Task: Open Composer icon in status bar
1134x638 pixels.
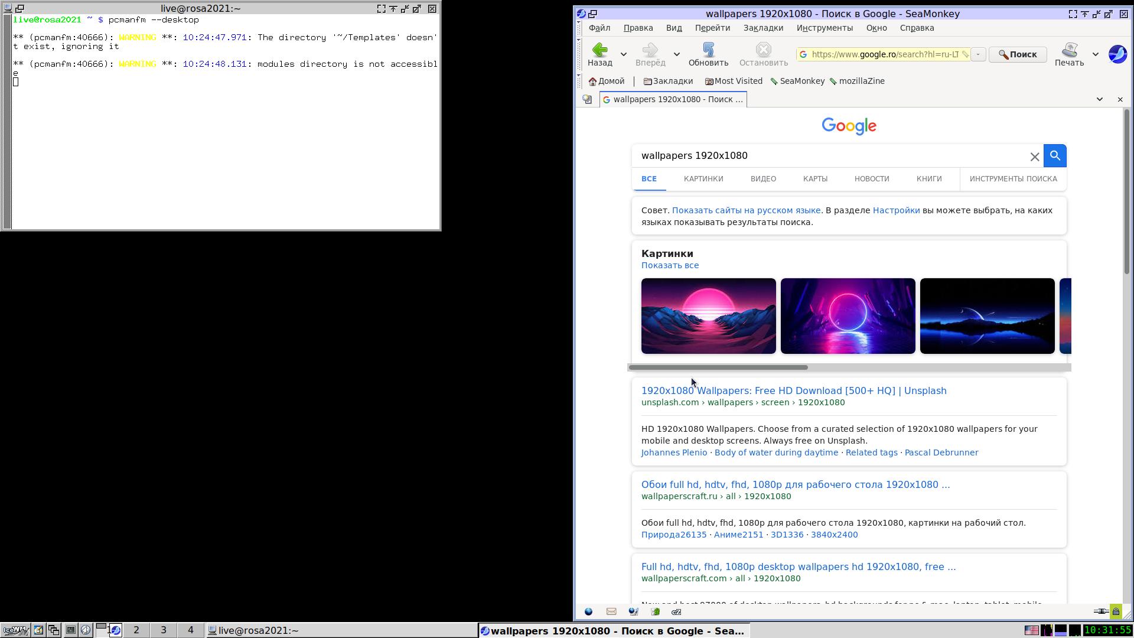Action: 633,612
